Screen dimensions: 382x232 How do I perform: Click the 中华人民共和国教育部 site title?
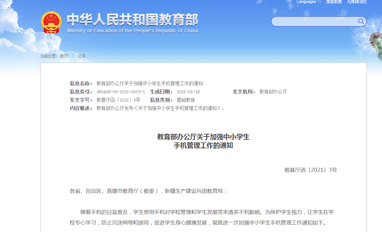[132, 19]
